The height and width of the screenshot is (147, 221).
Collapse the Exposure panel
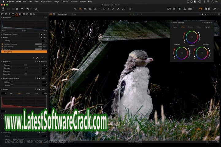coord(2,62)
